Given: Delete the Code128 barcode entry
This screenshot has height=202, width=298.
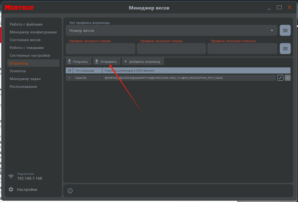Looking at the screenshot, I should (x=287, y=78).
